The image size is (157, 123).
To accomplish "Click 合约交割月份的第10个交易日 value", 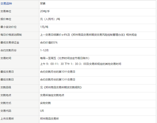I will tap(58, 72).
